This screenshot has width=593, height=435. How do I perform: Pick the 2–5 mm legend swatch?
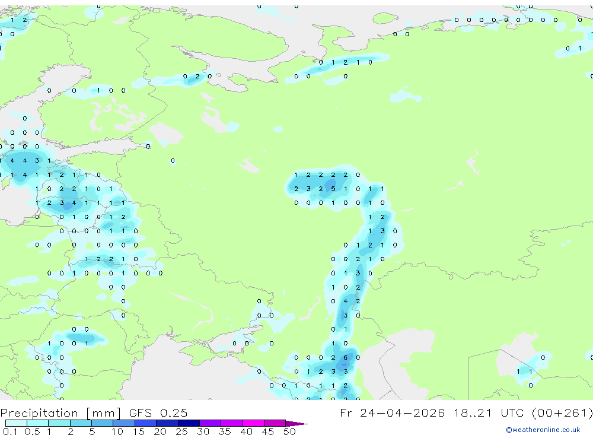tap(81, 423)
